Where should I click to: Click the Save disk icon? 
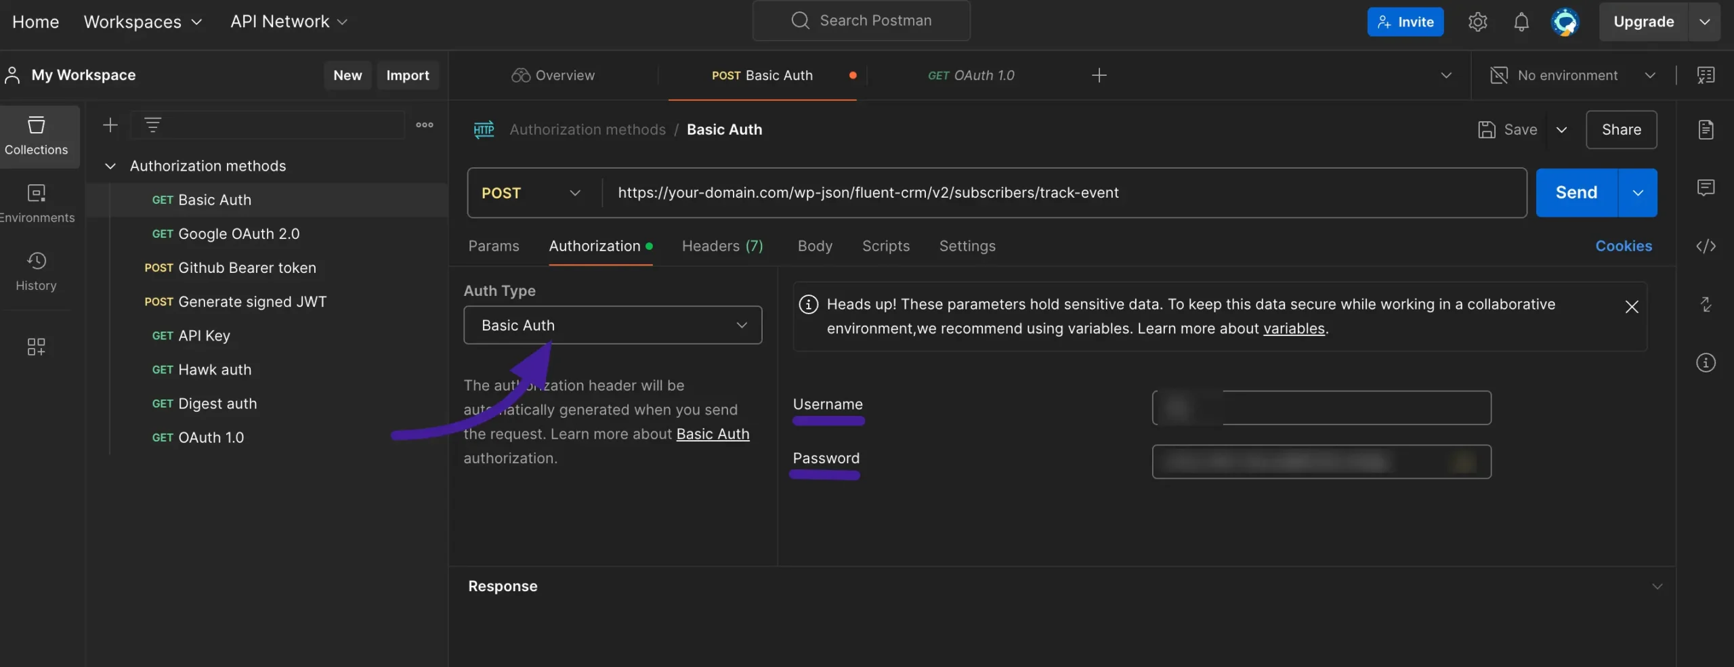coord(1486,129)
